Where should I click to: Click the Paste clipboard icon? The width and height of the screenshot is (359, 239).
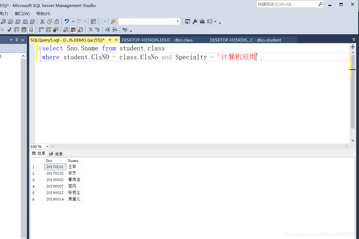point(57,22)
